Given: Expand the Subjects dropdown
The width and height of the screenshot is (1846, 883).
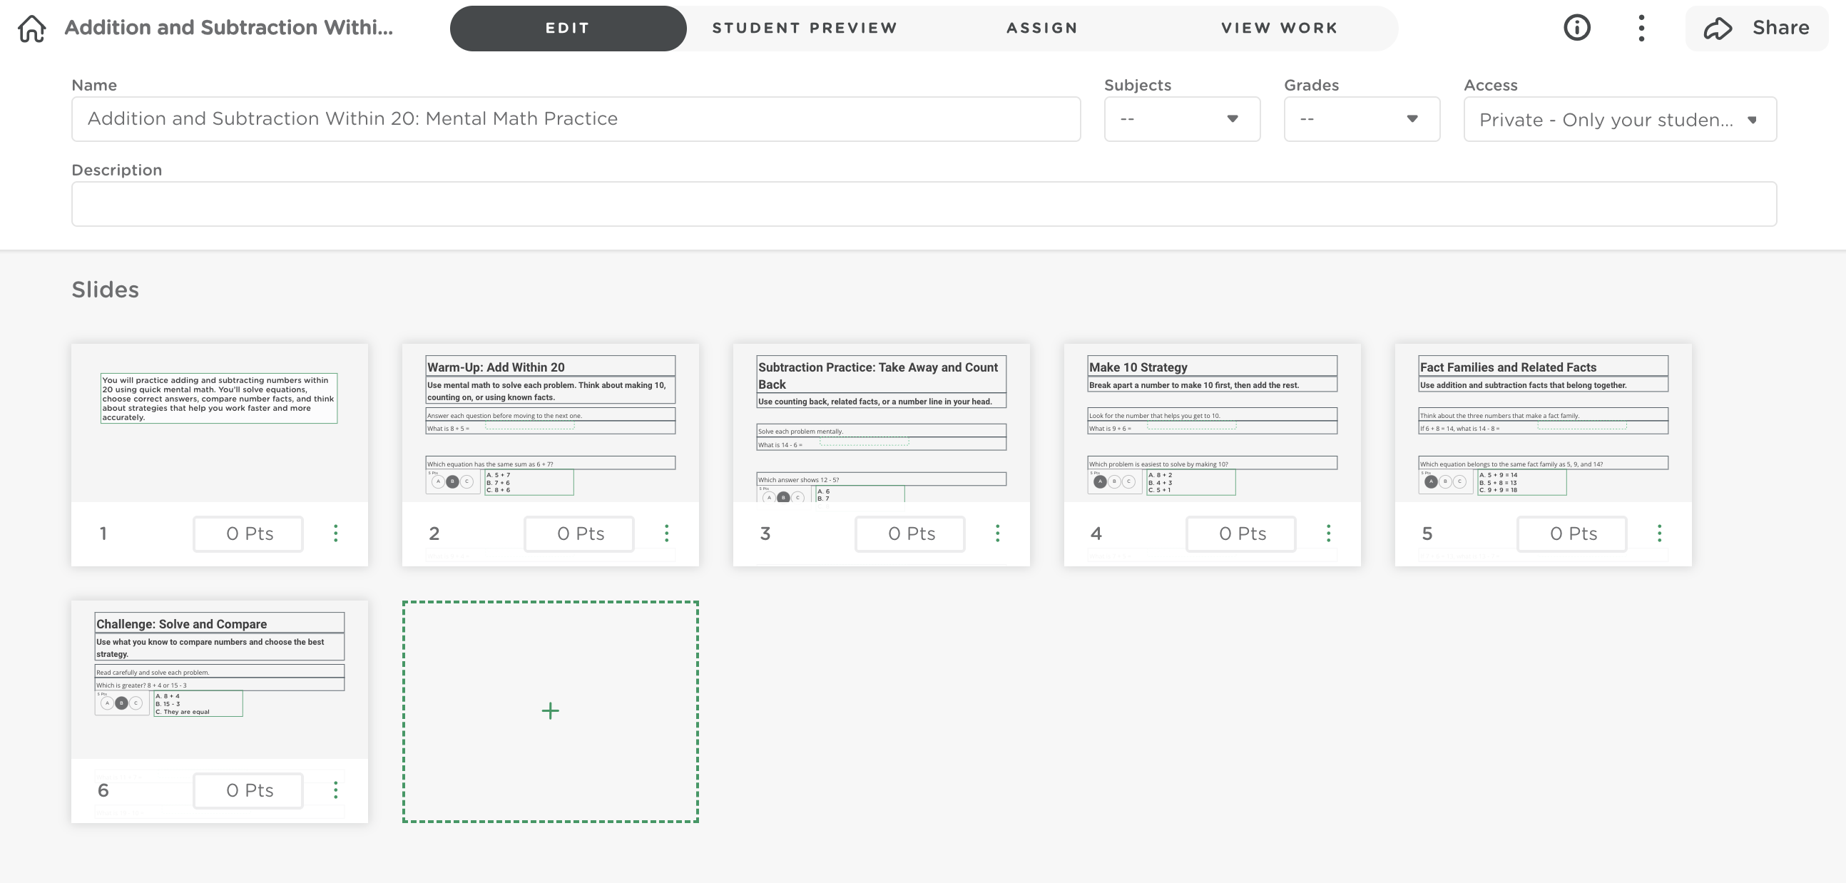Looking at the screenshot, I should coord(1182,119).
